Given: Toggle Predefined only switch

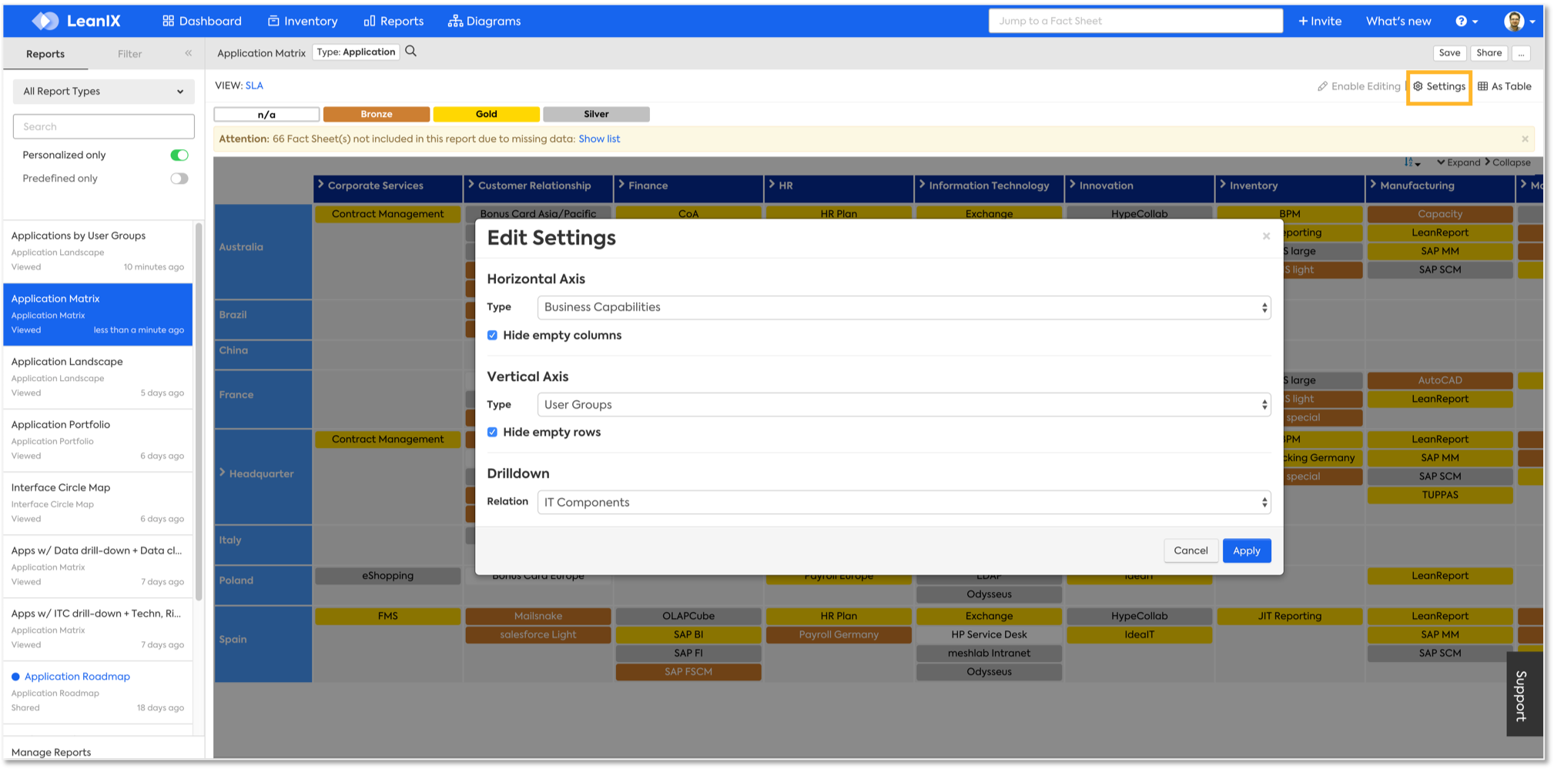Looking at the screenshot, I should click(179, 179).
